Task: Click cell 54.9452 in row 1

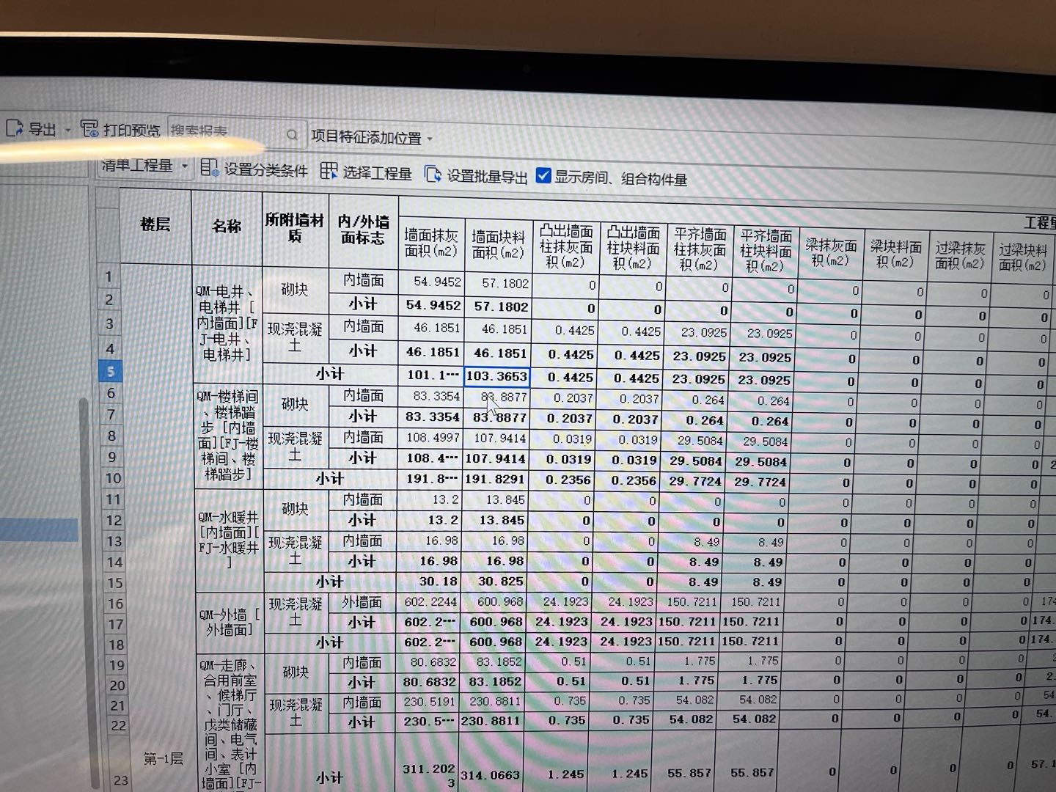Action: pyautogui.click(x=432, y=282)
